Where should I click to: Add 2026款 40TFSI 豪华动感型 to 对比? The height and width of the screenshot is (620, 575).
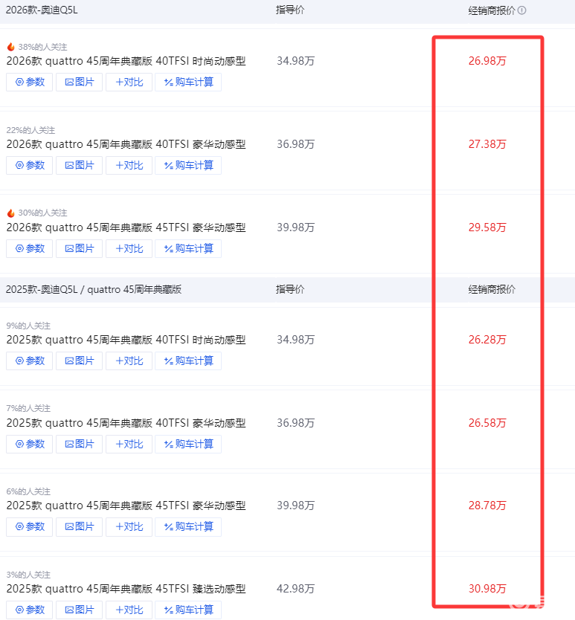click(129, 166)
